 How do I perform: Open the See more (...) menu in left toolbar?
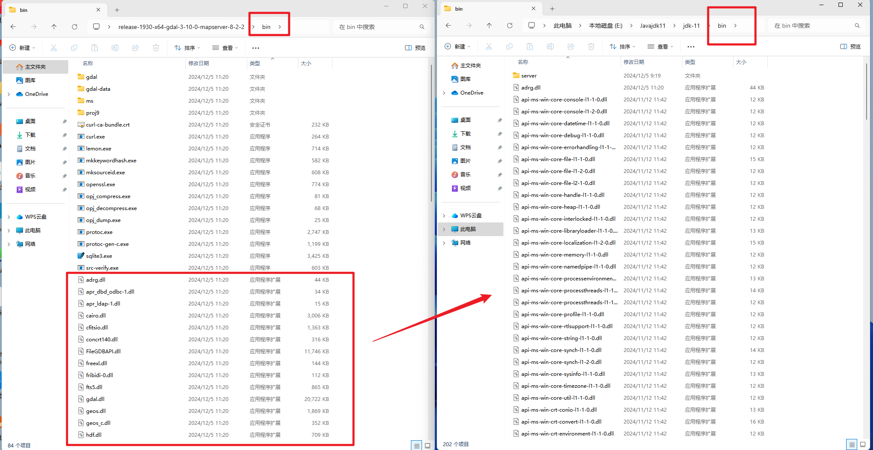coord(256,47)
